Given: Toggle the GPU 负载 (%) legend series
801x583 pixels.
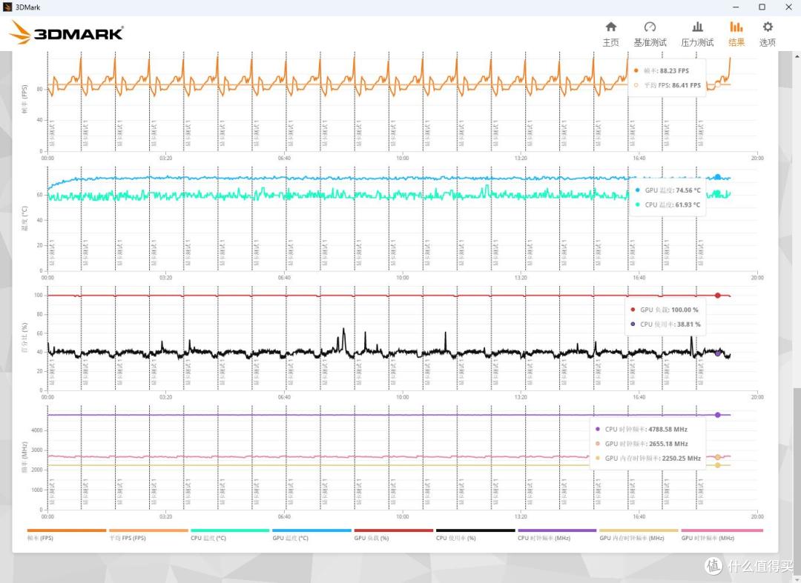Looking at the screenshot, I should [393, 535].
